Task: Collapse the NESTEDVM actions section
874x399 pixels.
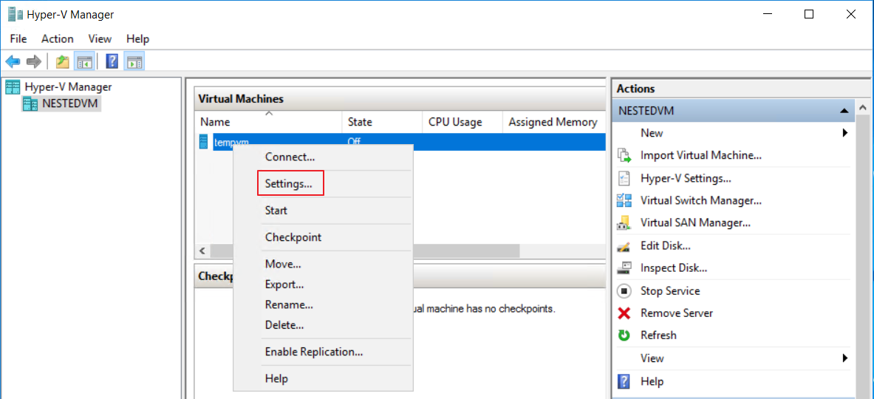Action: (843, 111)
